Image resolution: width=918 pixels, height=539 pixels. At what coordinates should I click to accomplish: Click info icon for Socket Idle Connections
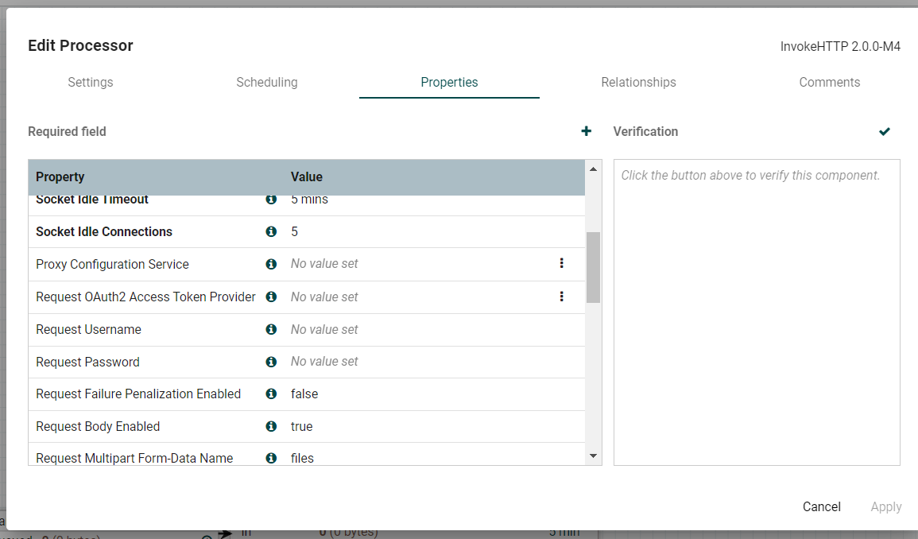[271, 231]
